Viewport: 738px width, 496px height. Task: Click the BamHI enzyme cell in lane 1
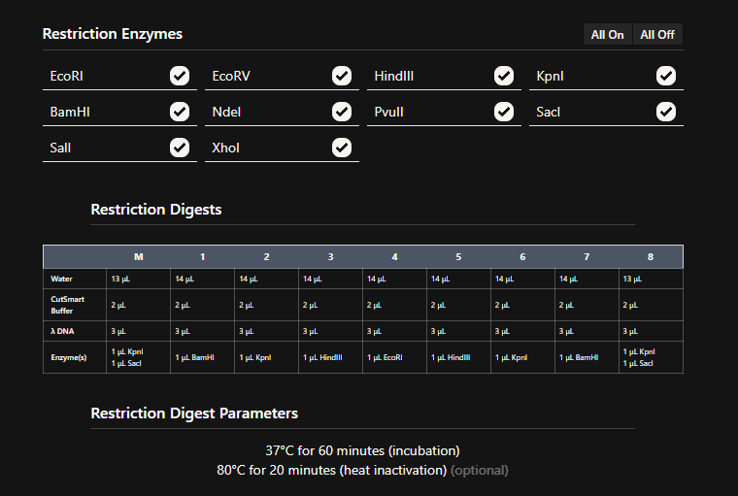click(x=195, y=357)
